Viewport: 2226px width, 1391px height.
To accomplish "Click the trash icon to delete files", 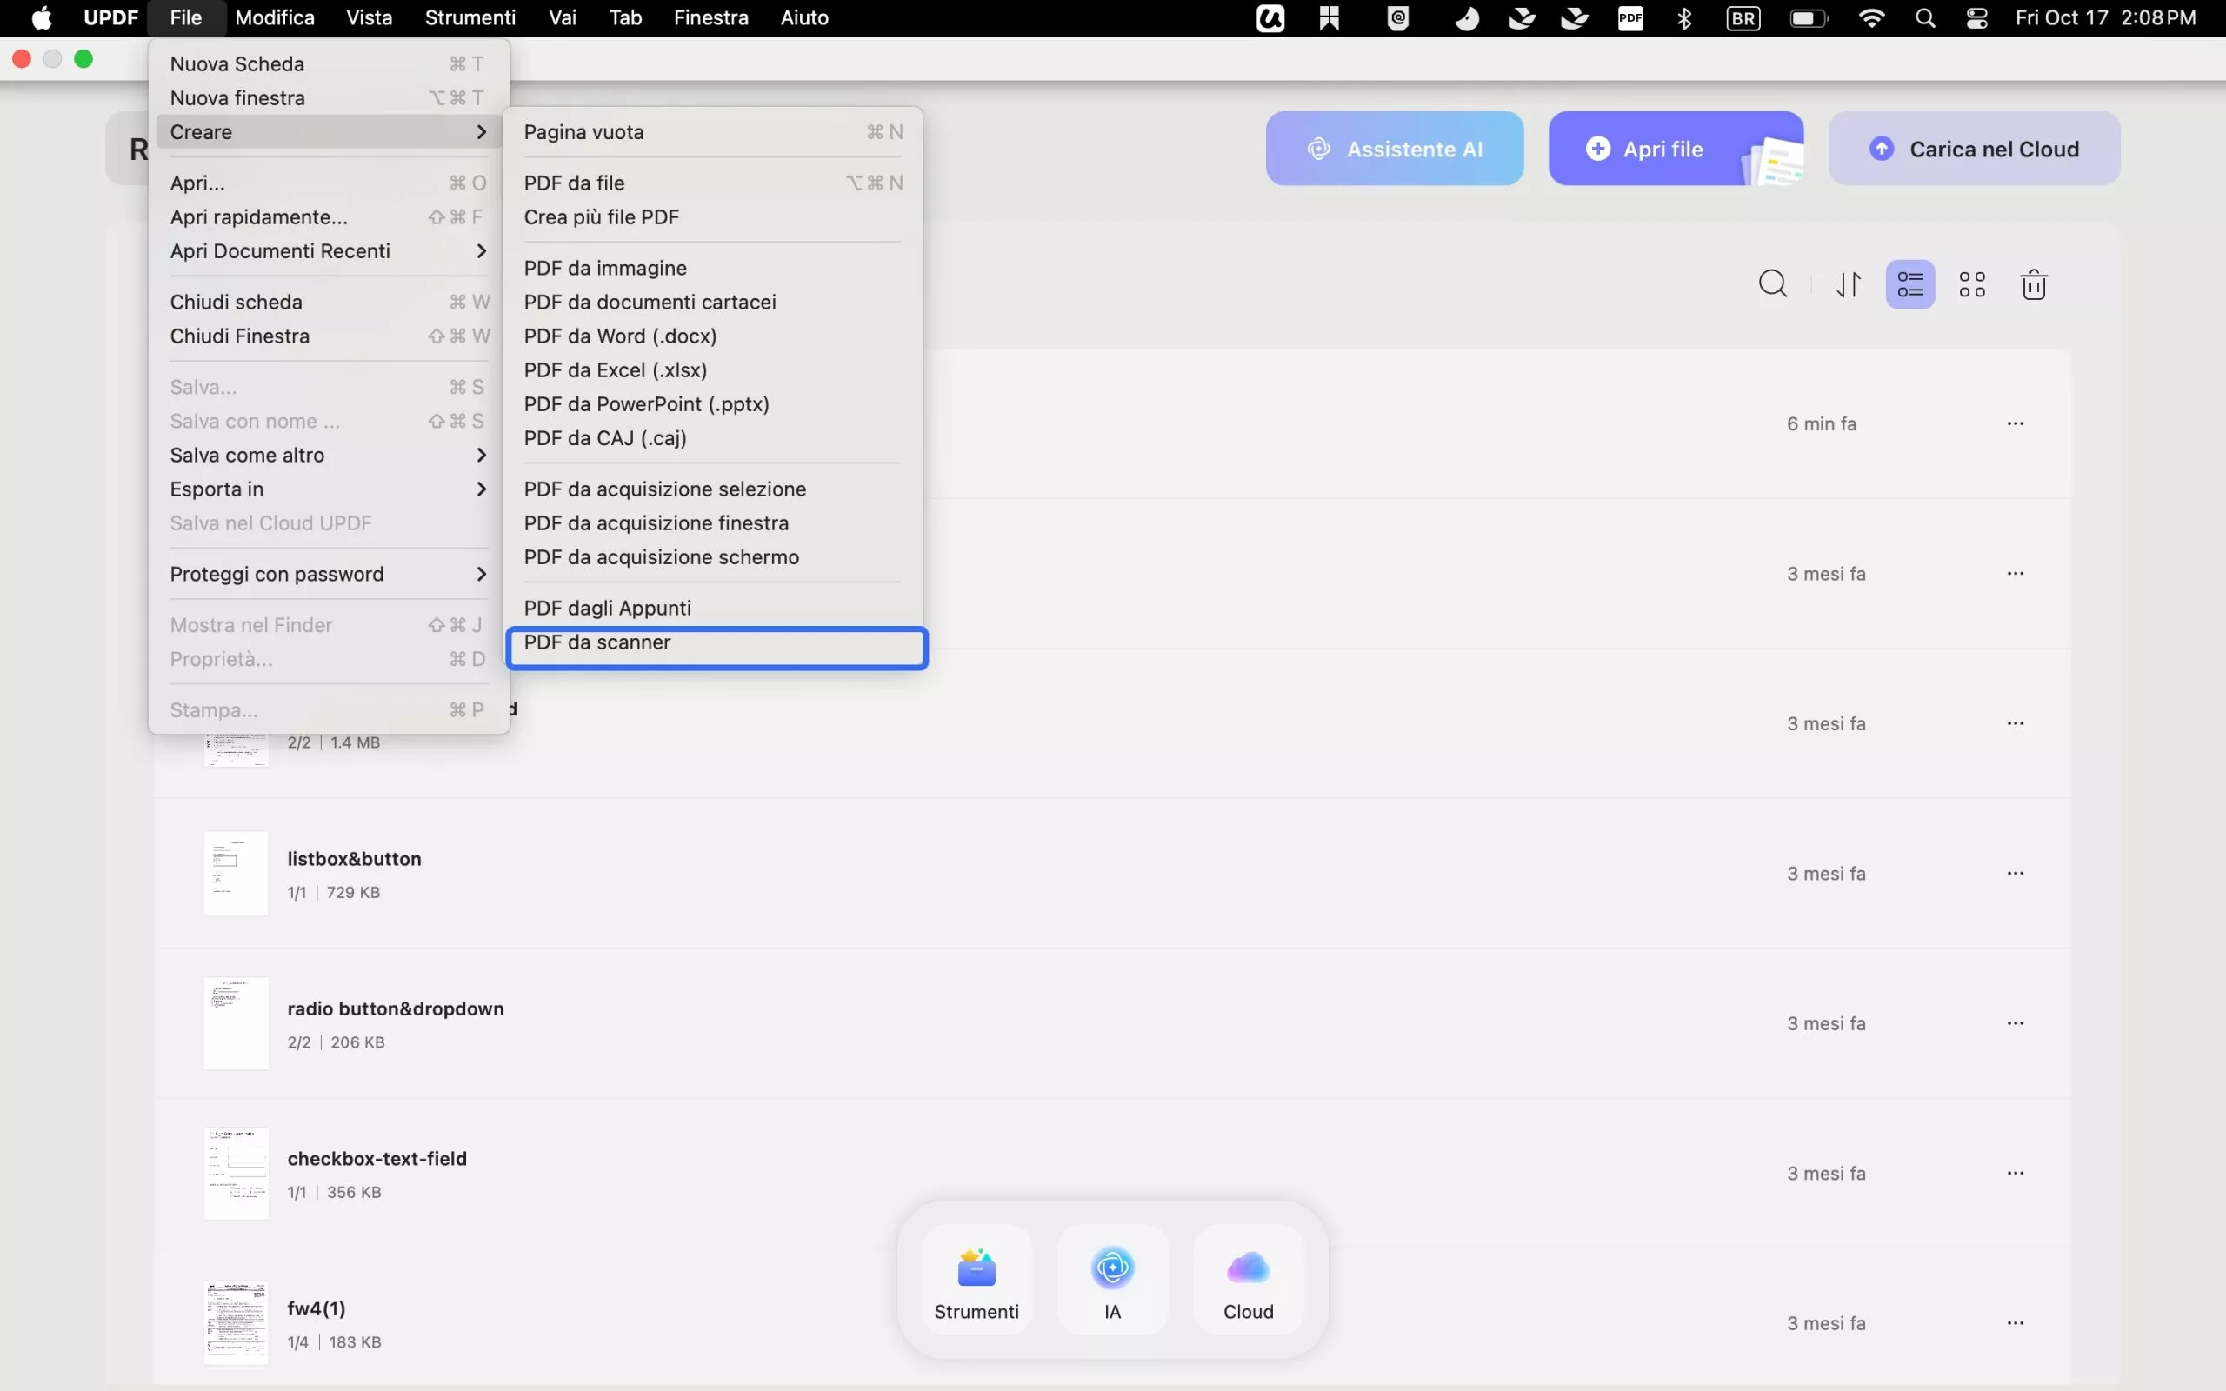I will [x=2034, y=283].
